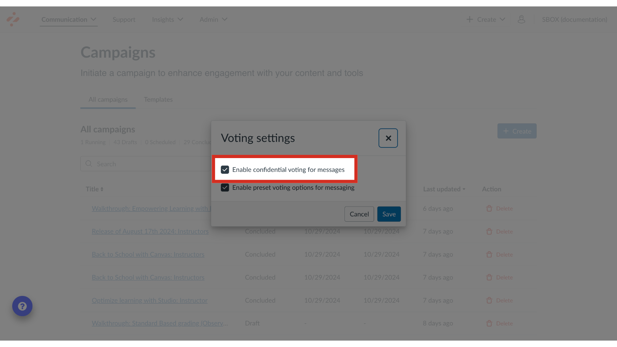Image resolution: width=617 pixels, height=347 pixels.
Task: Close the Voting settings dialog
Action: tap(388, 138)
